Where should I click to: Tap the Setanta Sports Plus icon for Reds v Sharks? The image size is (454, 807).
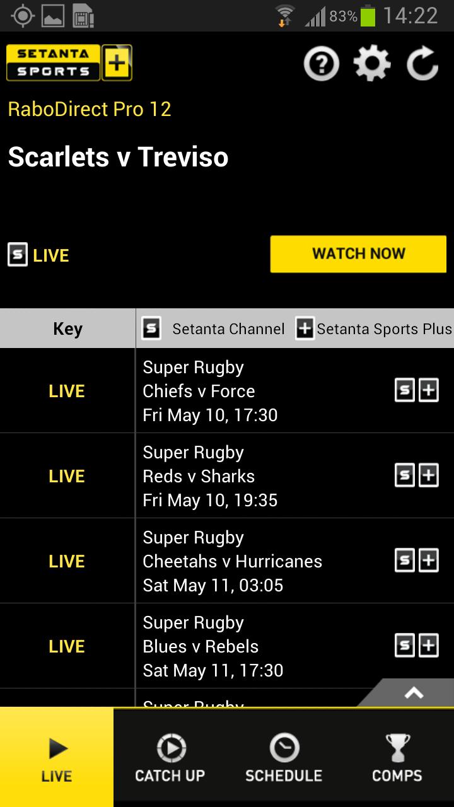[x=429, y=475]
